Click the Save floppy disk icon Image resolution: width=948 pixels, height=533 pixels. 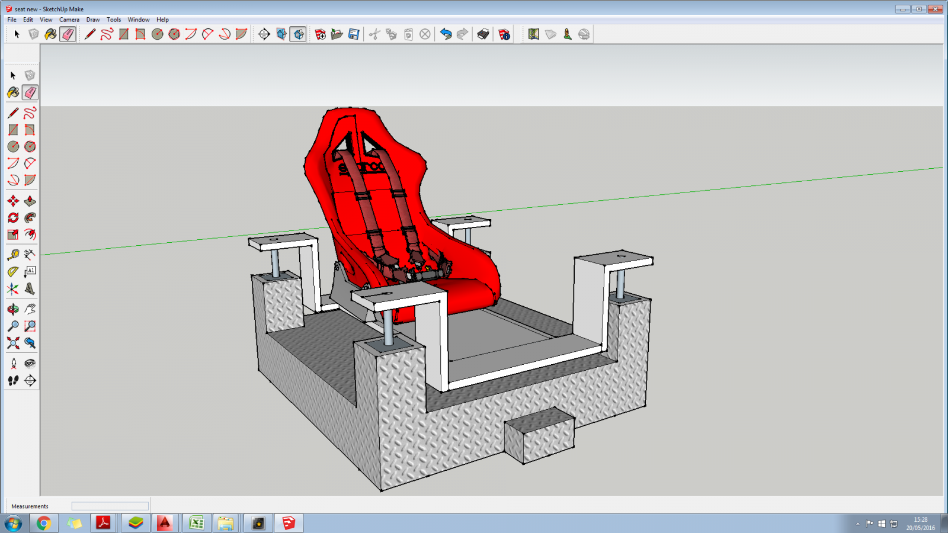click(354, 34)
